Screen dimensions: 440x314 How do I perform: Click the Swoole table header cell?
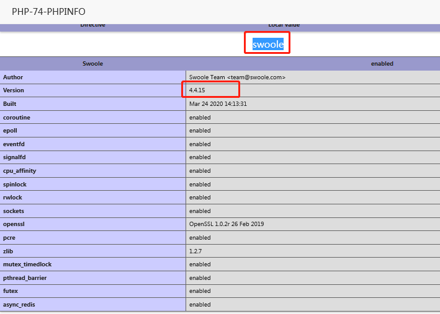[x=92, y=64]
